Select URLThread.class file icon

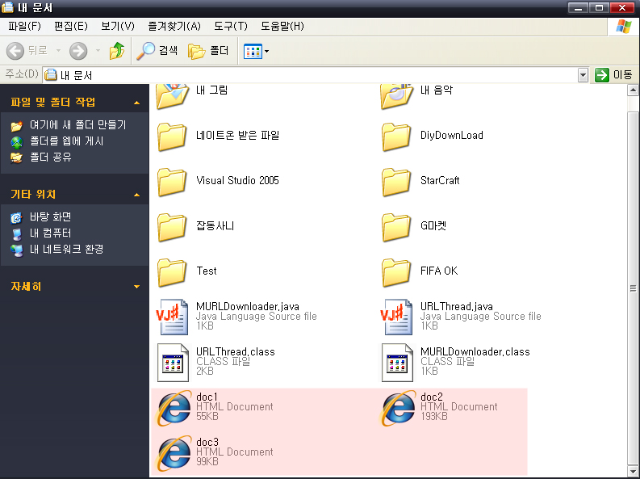tap(173, 363)
